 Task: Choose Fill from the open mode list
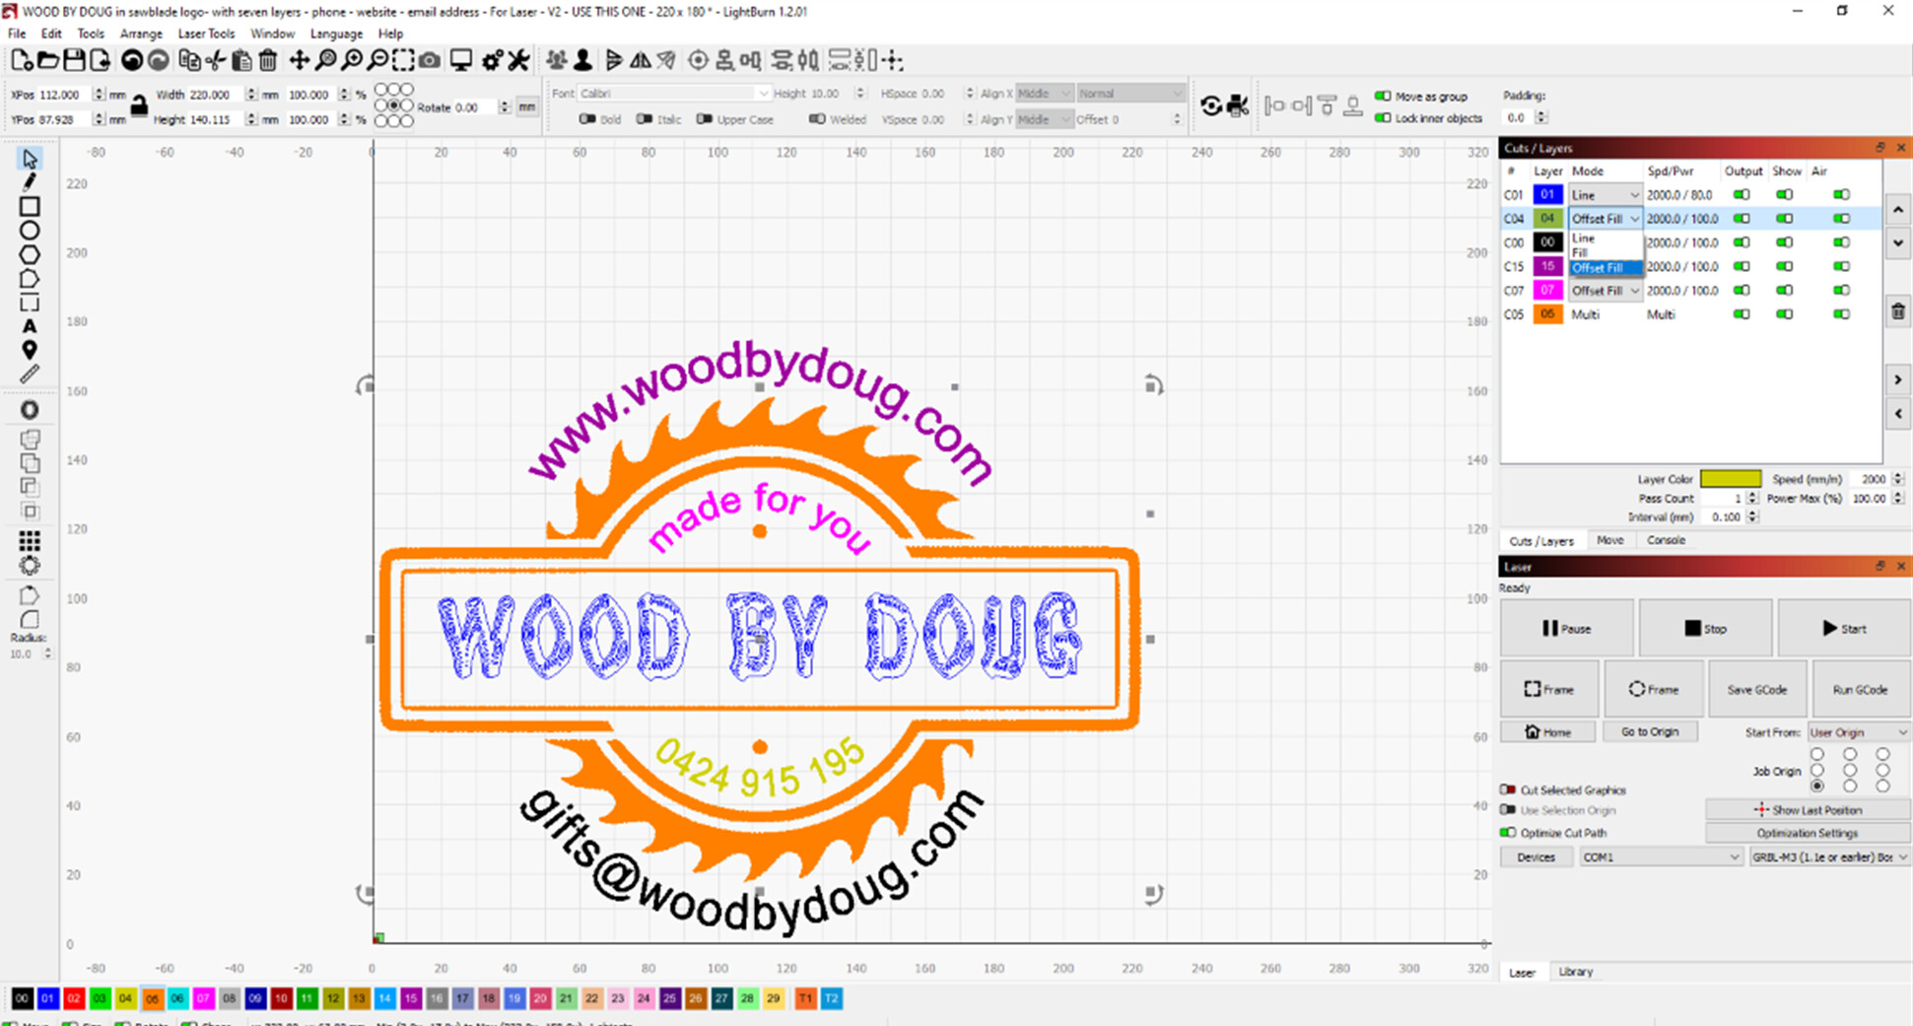[1581, 253]
